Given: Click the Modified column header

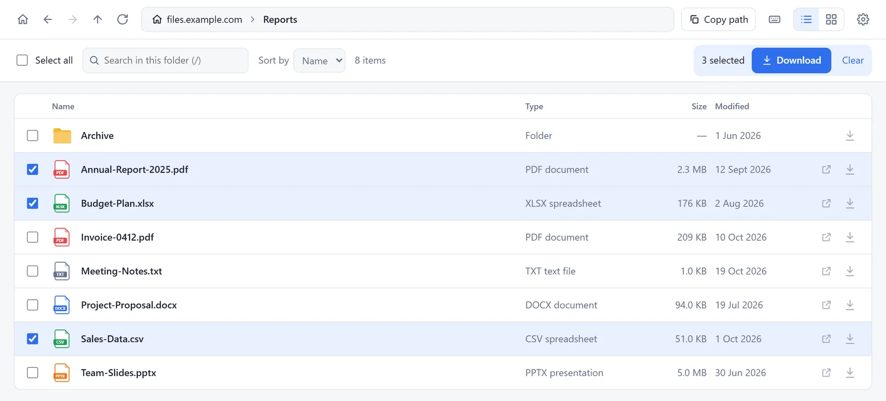Looking at the screenshot, I should (x=732, y=106).
